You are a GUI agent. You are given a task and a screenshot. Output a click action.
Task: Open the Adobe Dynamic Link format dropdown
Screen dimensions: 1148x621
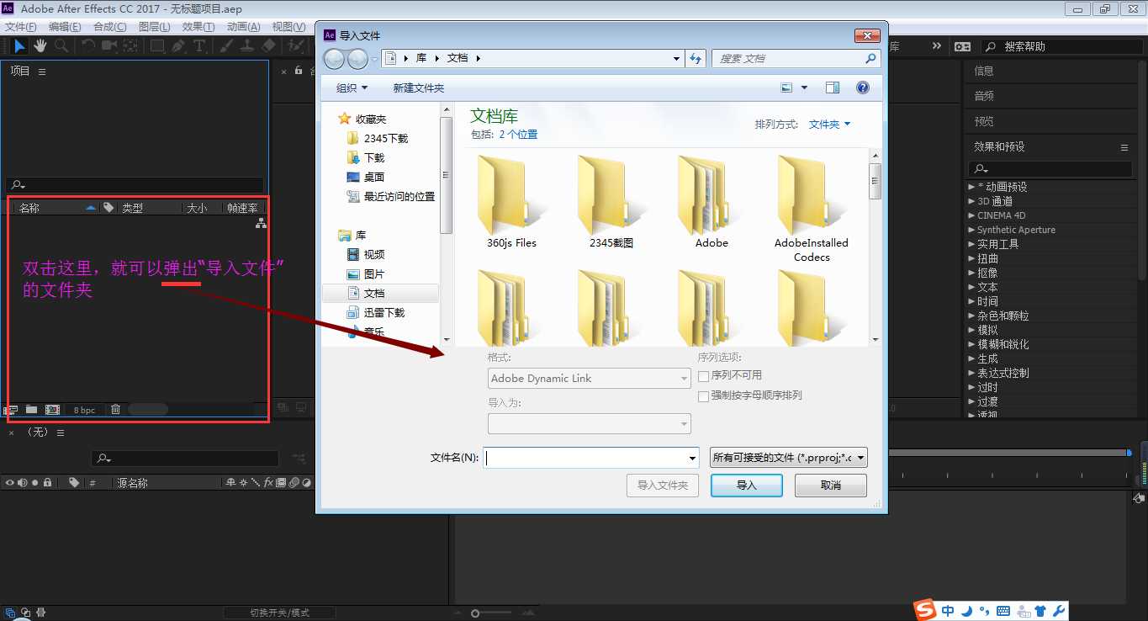(589, 379)
